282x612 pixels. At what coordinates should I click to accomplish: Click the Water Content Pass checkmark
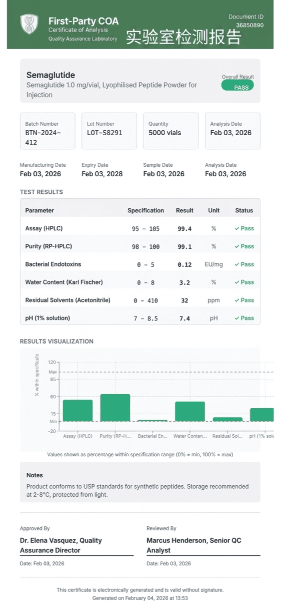point(237,282)
